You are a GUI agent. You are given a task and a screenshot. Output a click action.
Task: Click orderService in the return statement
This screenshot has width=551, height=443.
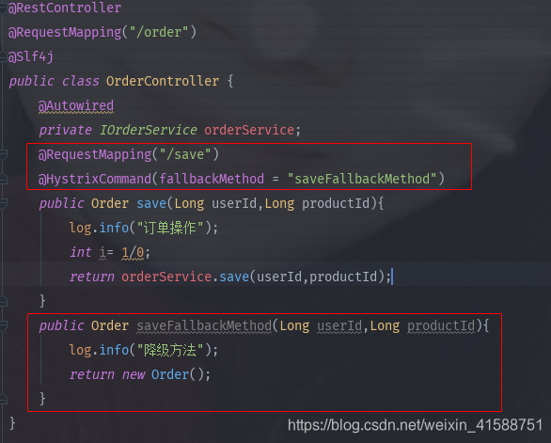[x=166, y=277]
